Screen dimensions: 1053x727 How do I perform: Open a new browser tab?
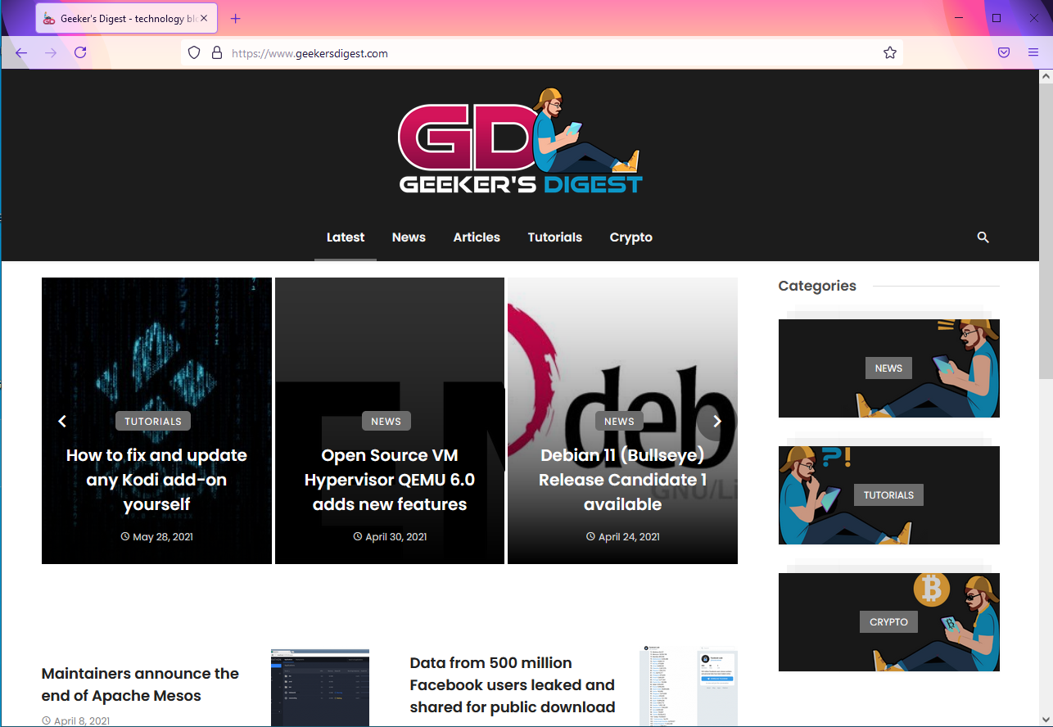click(236, 18)
